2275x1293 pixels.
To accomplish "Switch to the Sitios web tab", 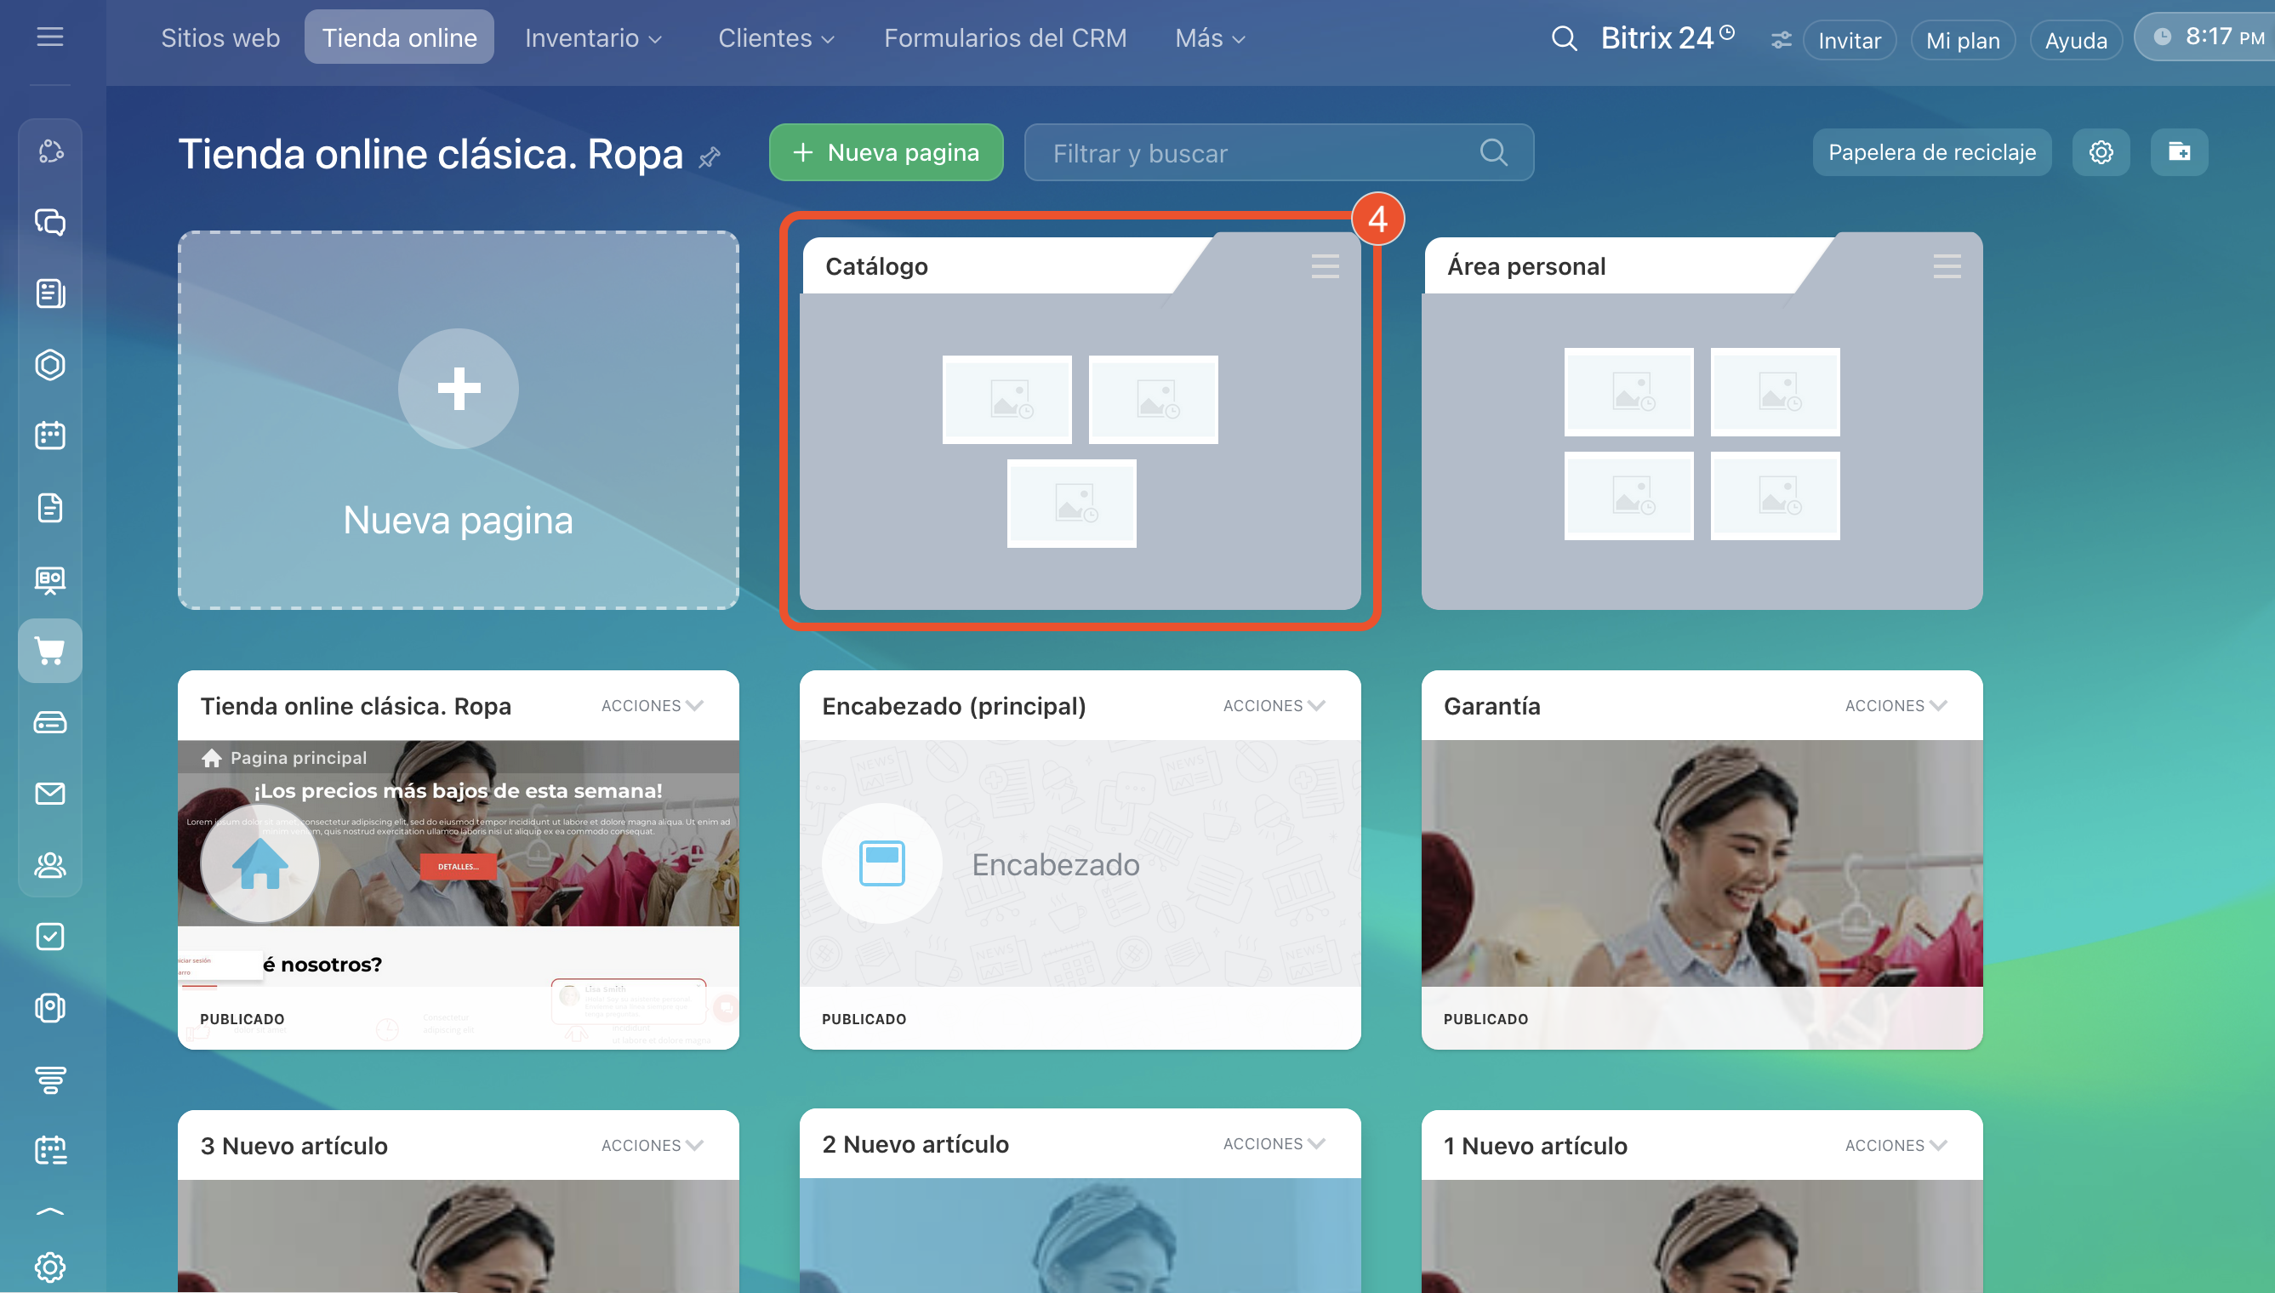I will (220, 38).
